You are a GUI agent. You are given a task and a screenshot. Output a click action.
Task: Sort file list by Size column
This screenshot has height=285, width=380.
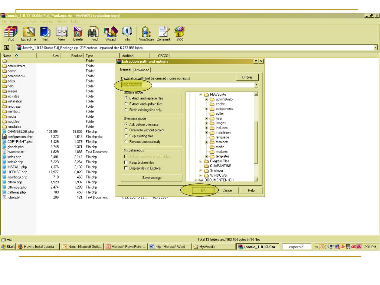(x=48, y=56)
